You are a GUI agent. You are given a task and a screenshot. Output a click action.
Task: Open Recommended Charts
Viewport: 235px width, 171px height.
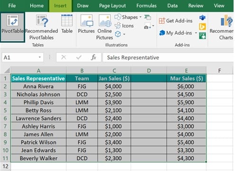point(222,27)
